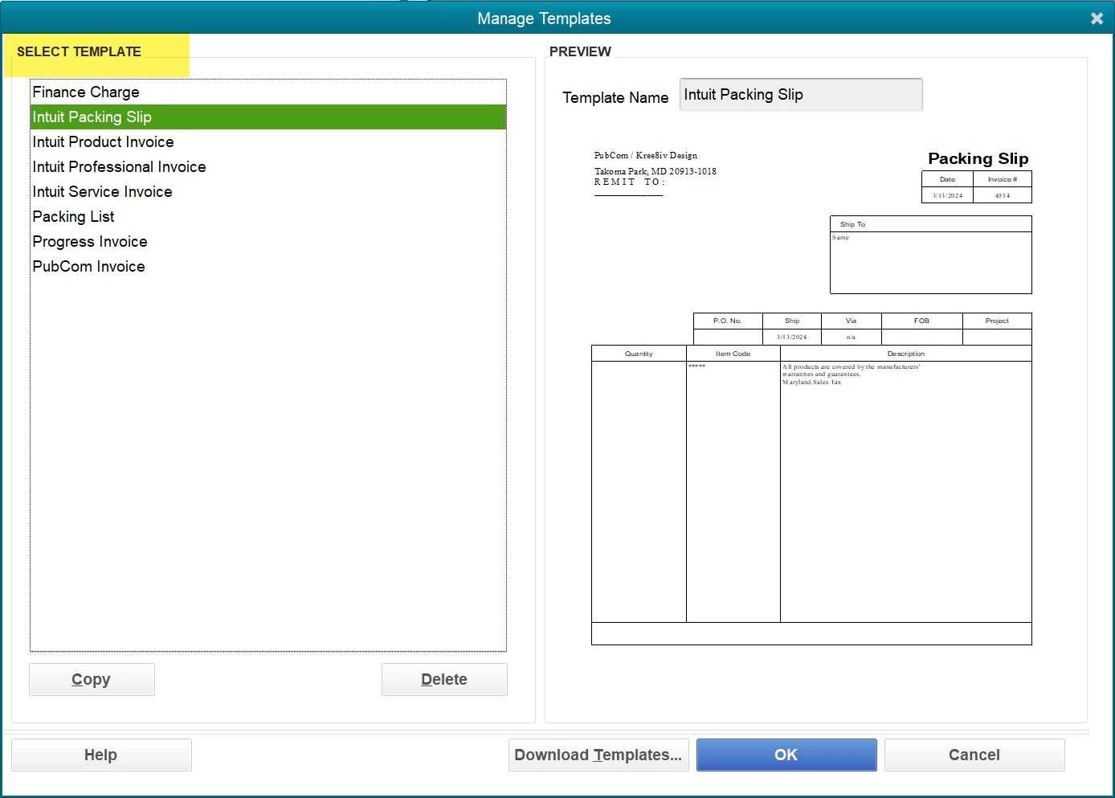This screenshot has height=798, width=1115.
Task: Select the Progress Invoice template
Action: coord(268,242)
